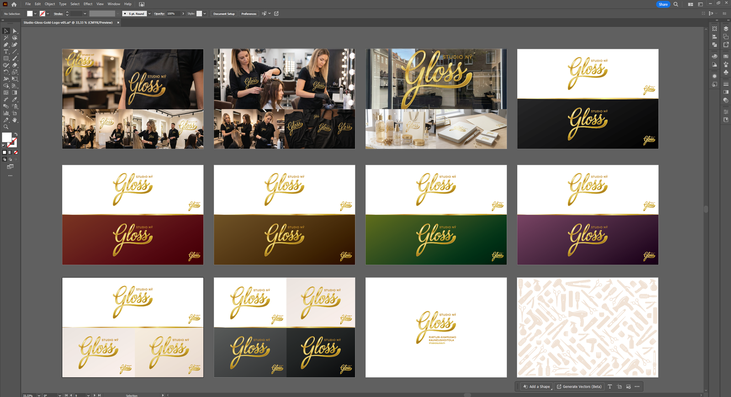This screenshot has width=731, height=397.
Task: Select the Eyedropper tool
Action: coord(15,99)
